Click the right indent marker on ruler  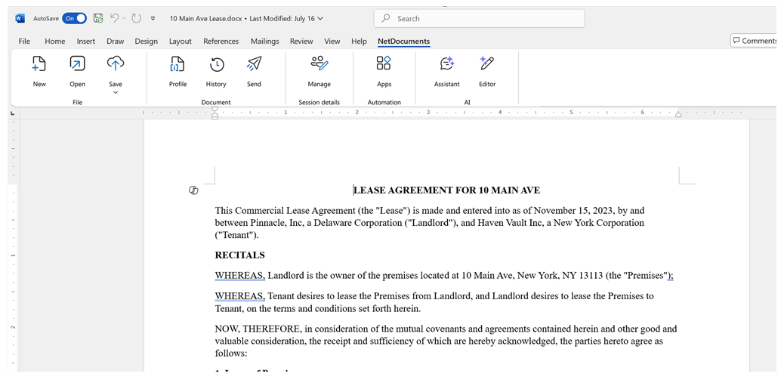(x=678, y=115)
